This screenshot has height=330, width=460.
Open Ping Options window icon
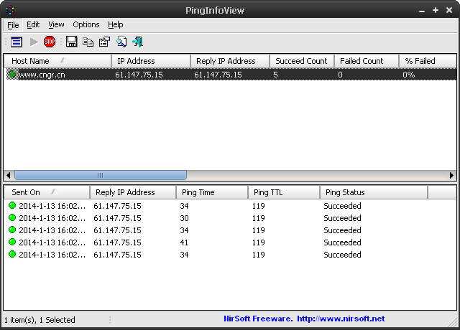click(x=17, y=42)
